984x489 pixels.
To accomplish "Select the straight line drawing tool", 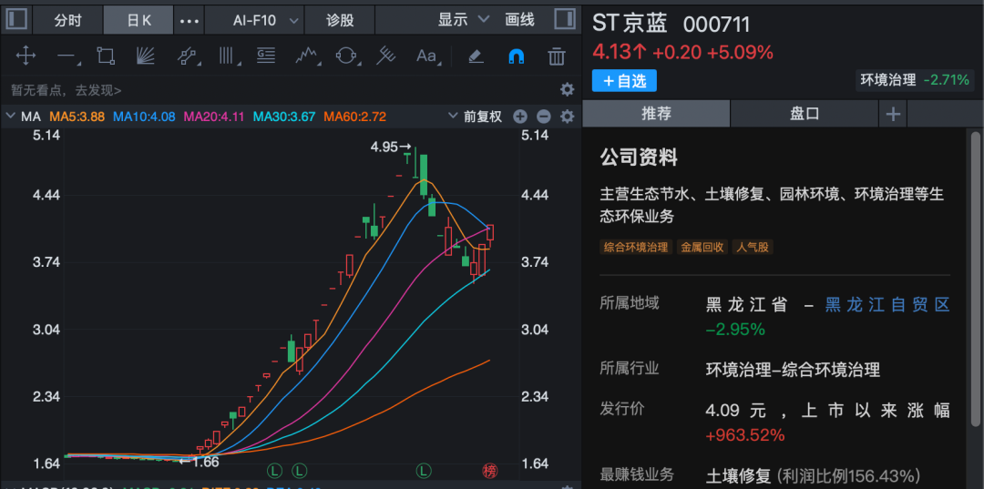I will click(66, 56).
